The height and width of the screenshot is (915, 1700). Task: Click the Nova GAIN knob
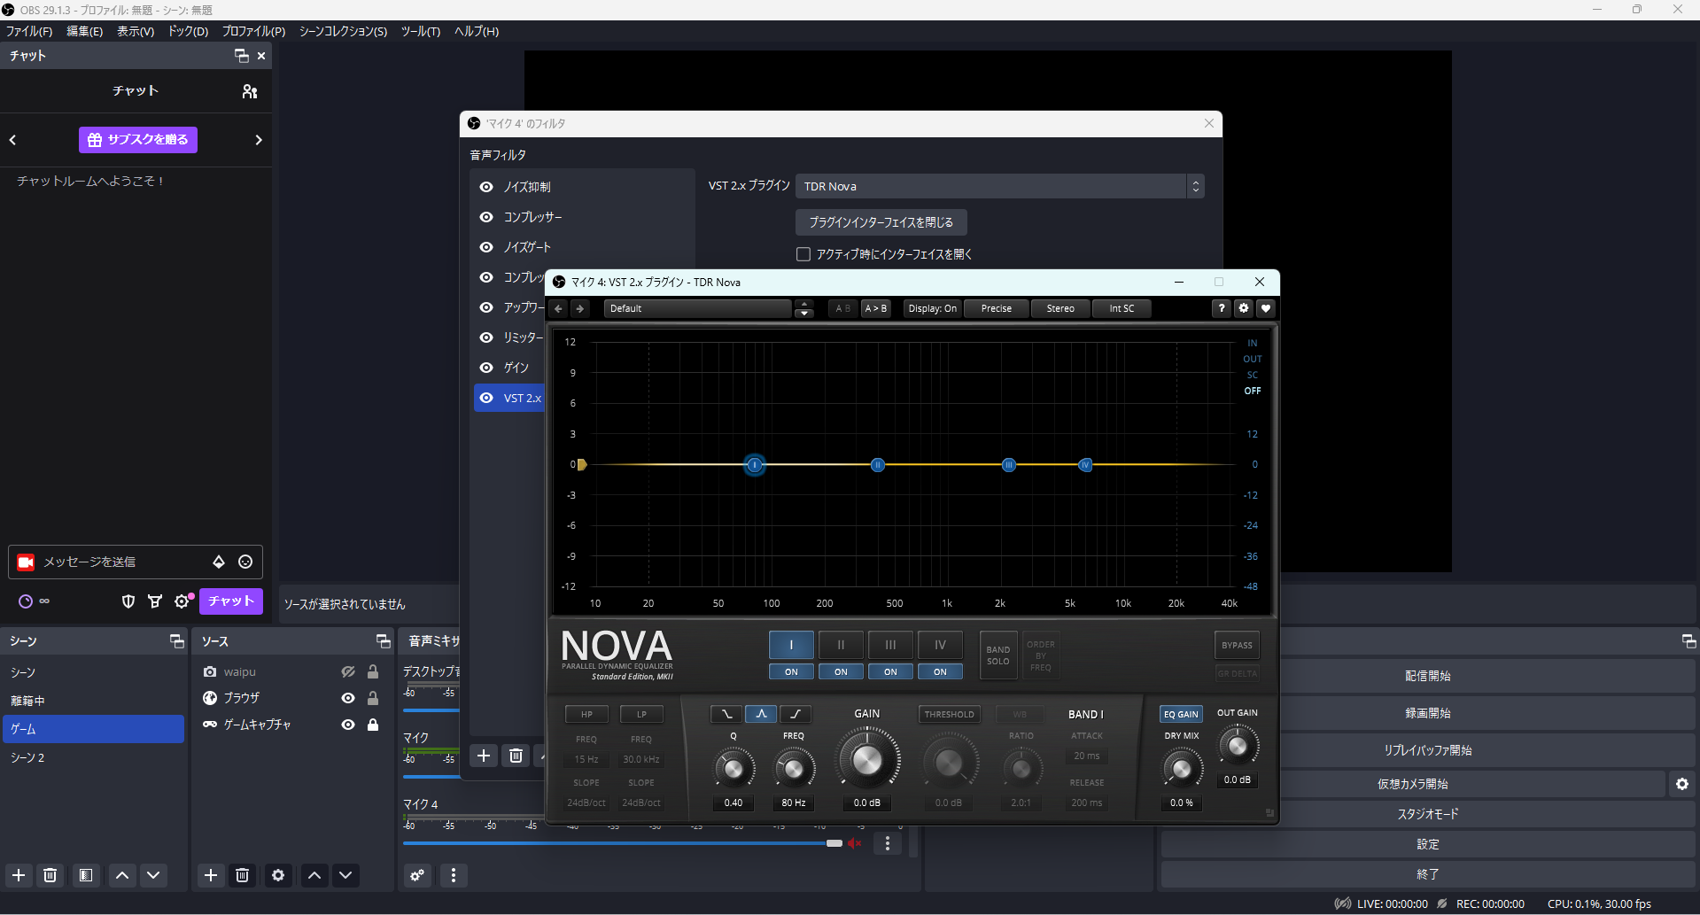[x=867, y=760]
